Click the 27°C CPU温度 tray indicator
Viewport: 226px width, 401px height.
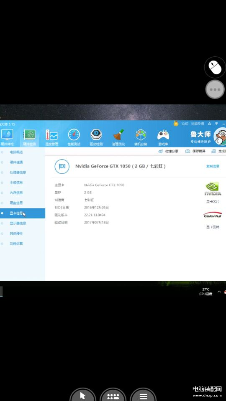pyautogui.click(x=206, y=292)
